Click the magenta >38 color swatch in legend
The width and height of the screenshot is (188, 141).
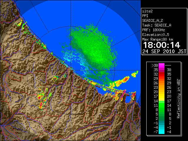[x=162, y=66]
